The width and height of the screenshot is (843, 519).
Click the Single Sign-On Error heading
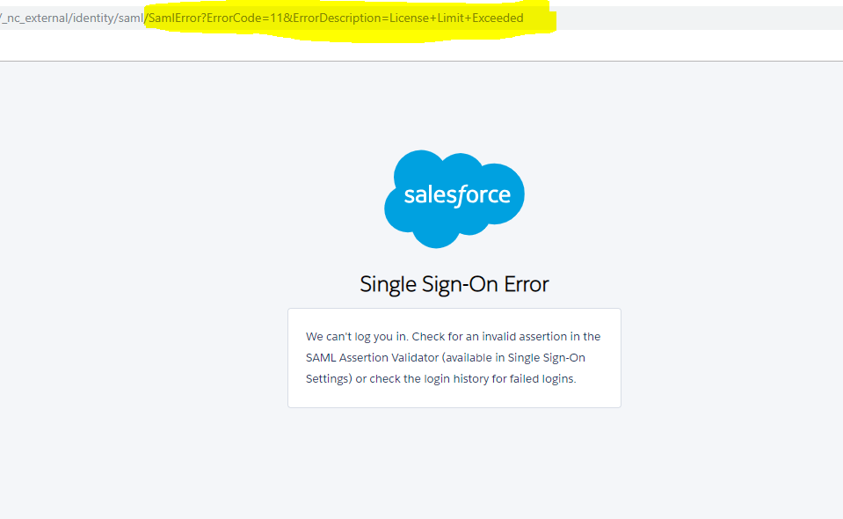[454, 284]
